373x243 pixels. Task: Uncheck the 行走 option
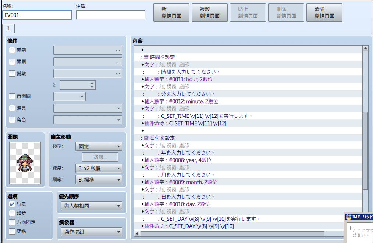(12, 204)
